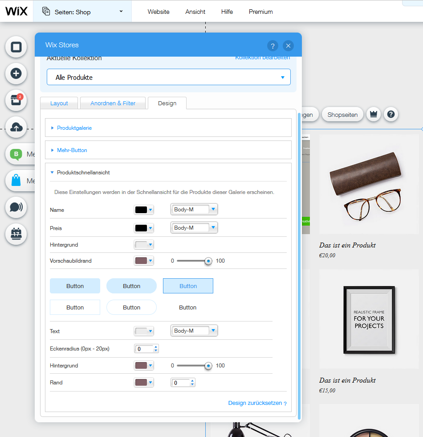Viewport: 423px width, 437px height.
Task: Open the Bookings calendar icon
Action: [x=16, y=234]
